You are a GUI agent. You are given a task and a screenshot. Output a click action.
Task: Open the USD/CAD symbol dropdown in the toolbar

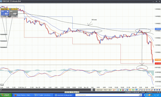point(100,90)
